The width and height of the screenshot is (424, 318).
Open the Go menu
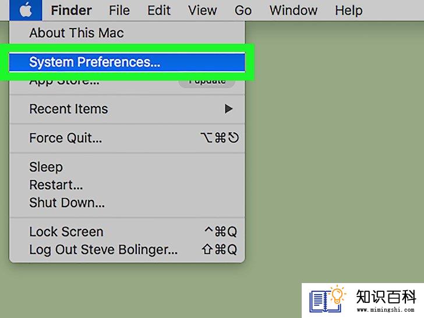(x=243, y=10)
